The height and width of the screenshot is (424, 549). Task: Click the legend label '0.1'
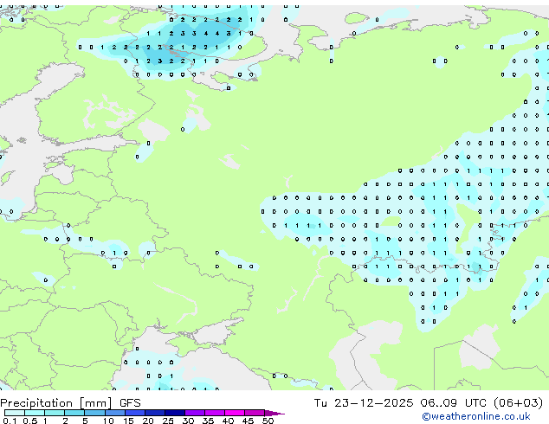click(x=10, y=421)
